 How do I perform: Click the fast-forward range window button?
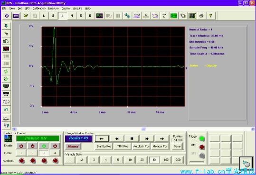(147, 138)
